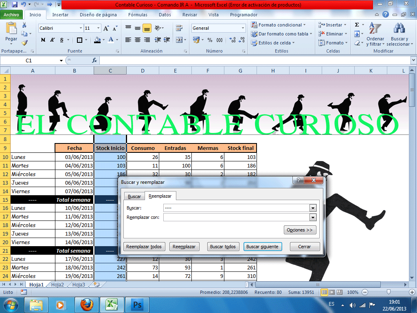This screenshot has width=417, height=313.
Task: Switch to the Datos ribbon tab
Action: [x=165, y=15]
